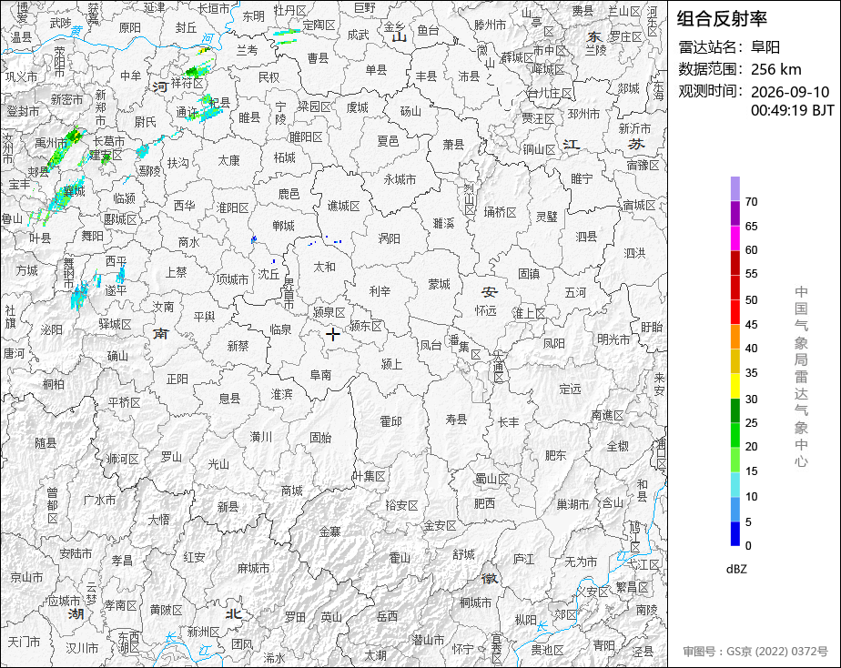The width and height of the screenshot is (841, 668).
Task: Click the 临泉 county label
Action: coord(280,329)
